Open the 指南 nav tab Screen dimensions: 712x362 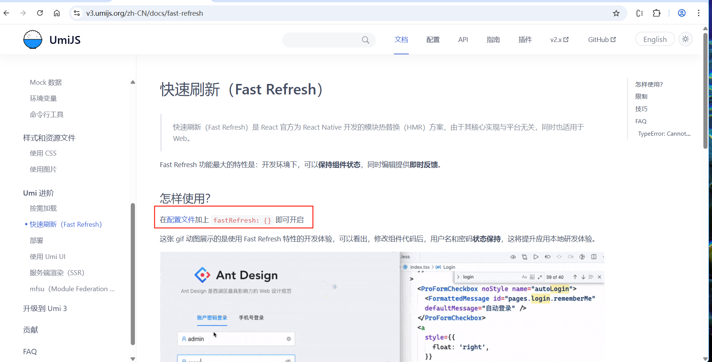click(x=493, y=40)
